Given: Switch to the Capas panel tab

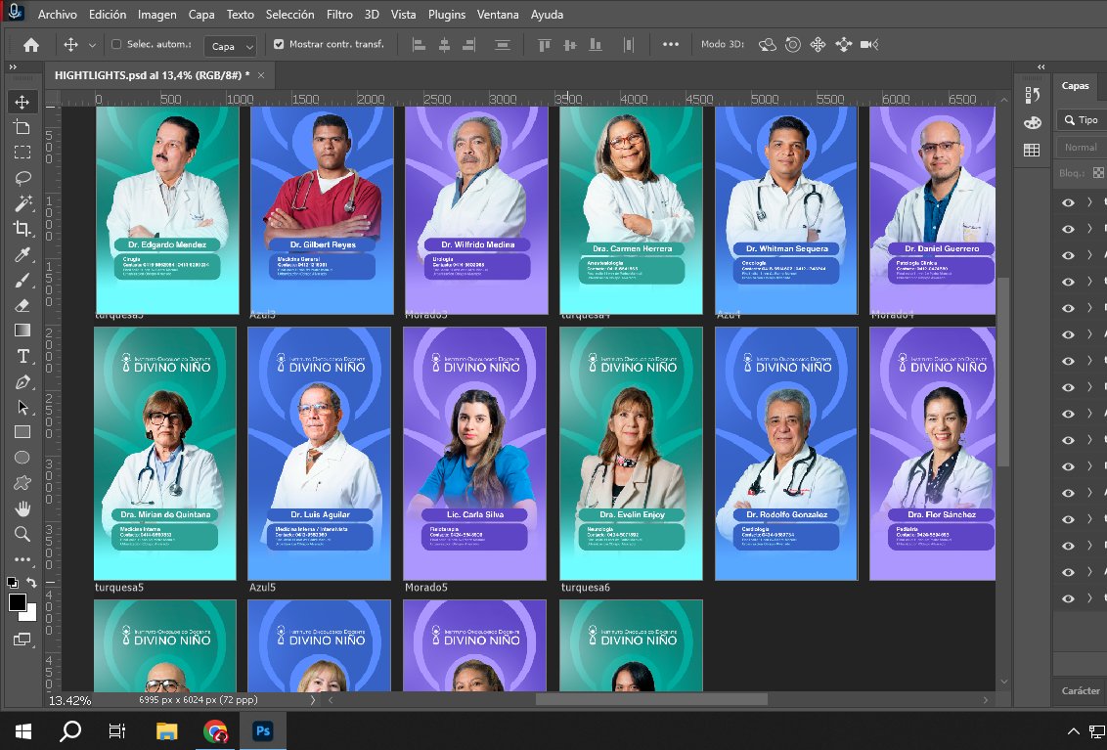Looking at the screenshot, I should (1076, 85).
